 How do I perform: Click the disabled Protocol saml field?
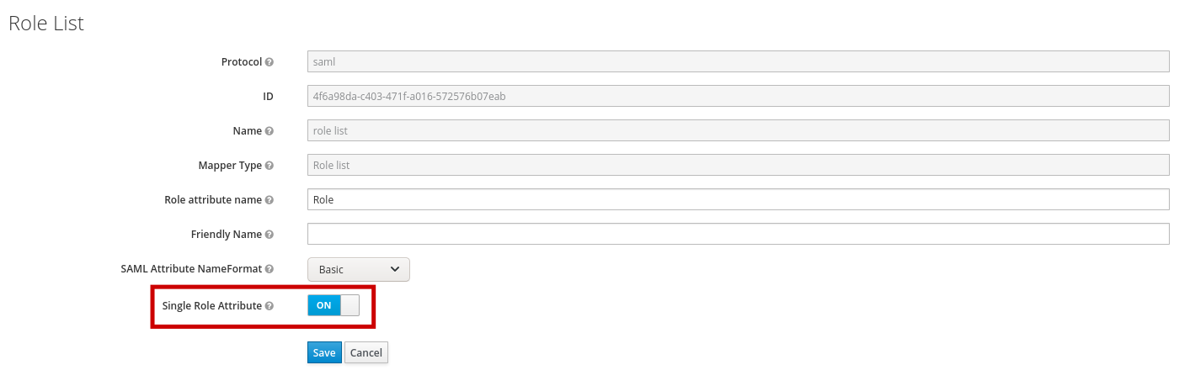(x=739, y=61)
